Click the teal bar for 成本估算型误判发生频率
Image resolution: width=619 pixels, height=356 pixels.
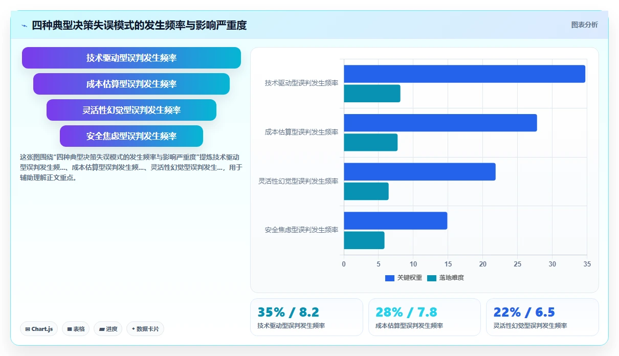coord(370,142)
